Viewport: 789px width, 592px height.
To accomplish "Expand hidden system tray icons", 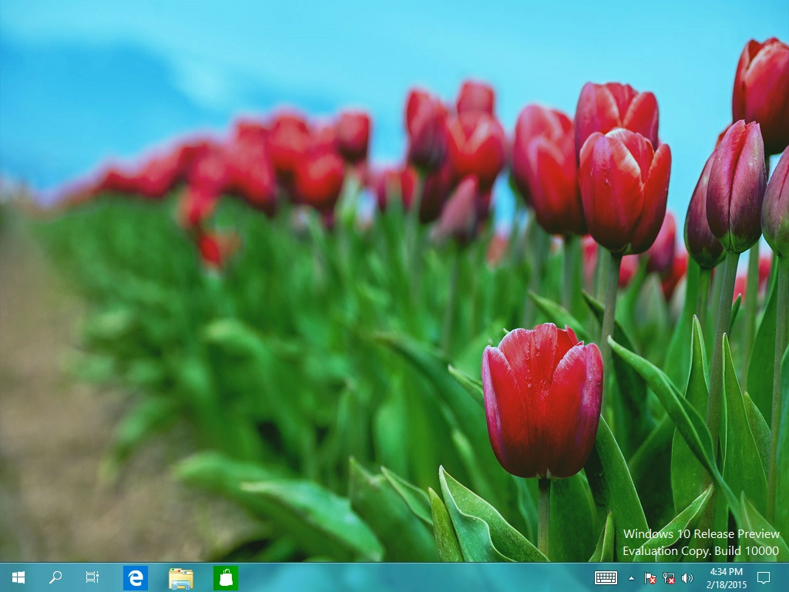I will click(631, 577).
